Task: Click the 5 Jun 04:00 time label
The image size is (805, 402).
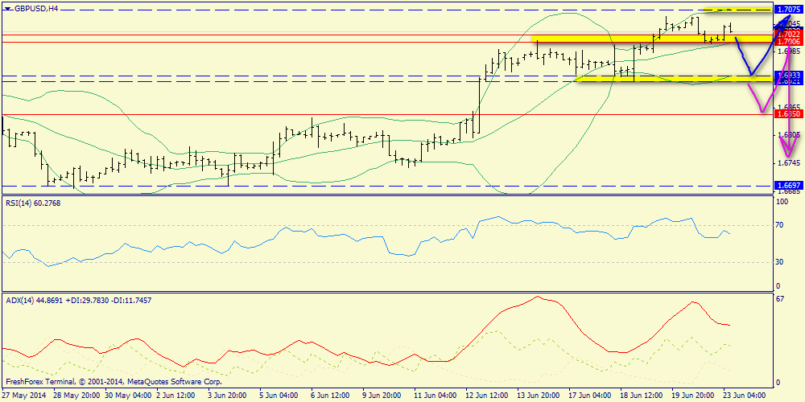Action: pyautogui.click(x=279, y=396)
